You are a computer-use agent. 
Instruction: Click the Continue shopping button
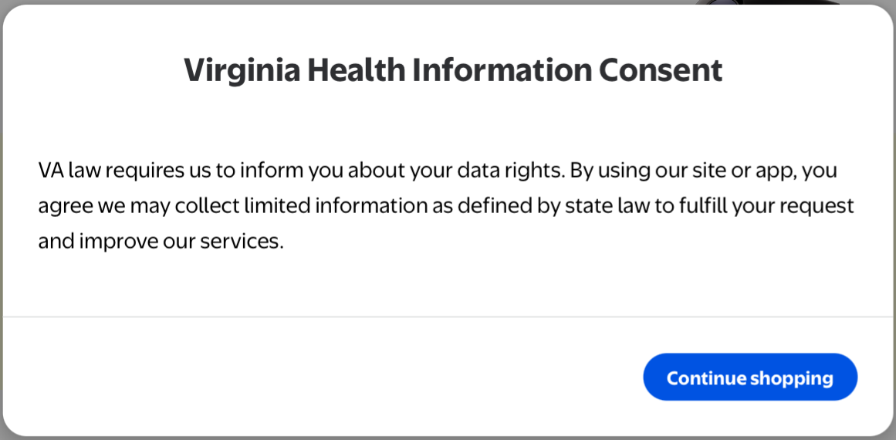[x=749, y=377]
